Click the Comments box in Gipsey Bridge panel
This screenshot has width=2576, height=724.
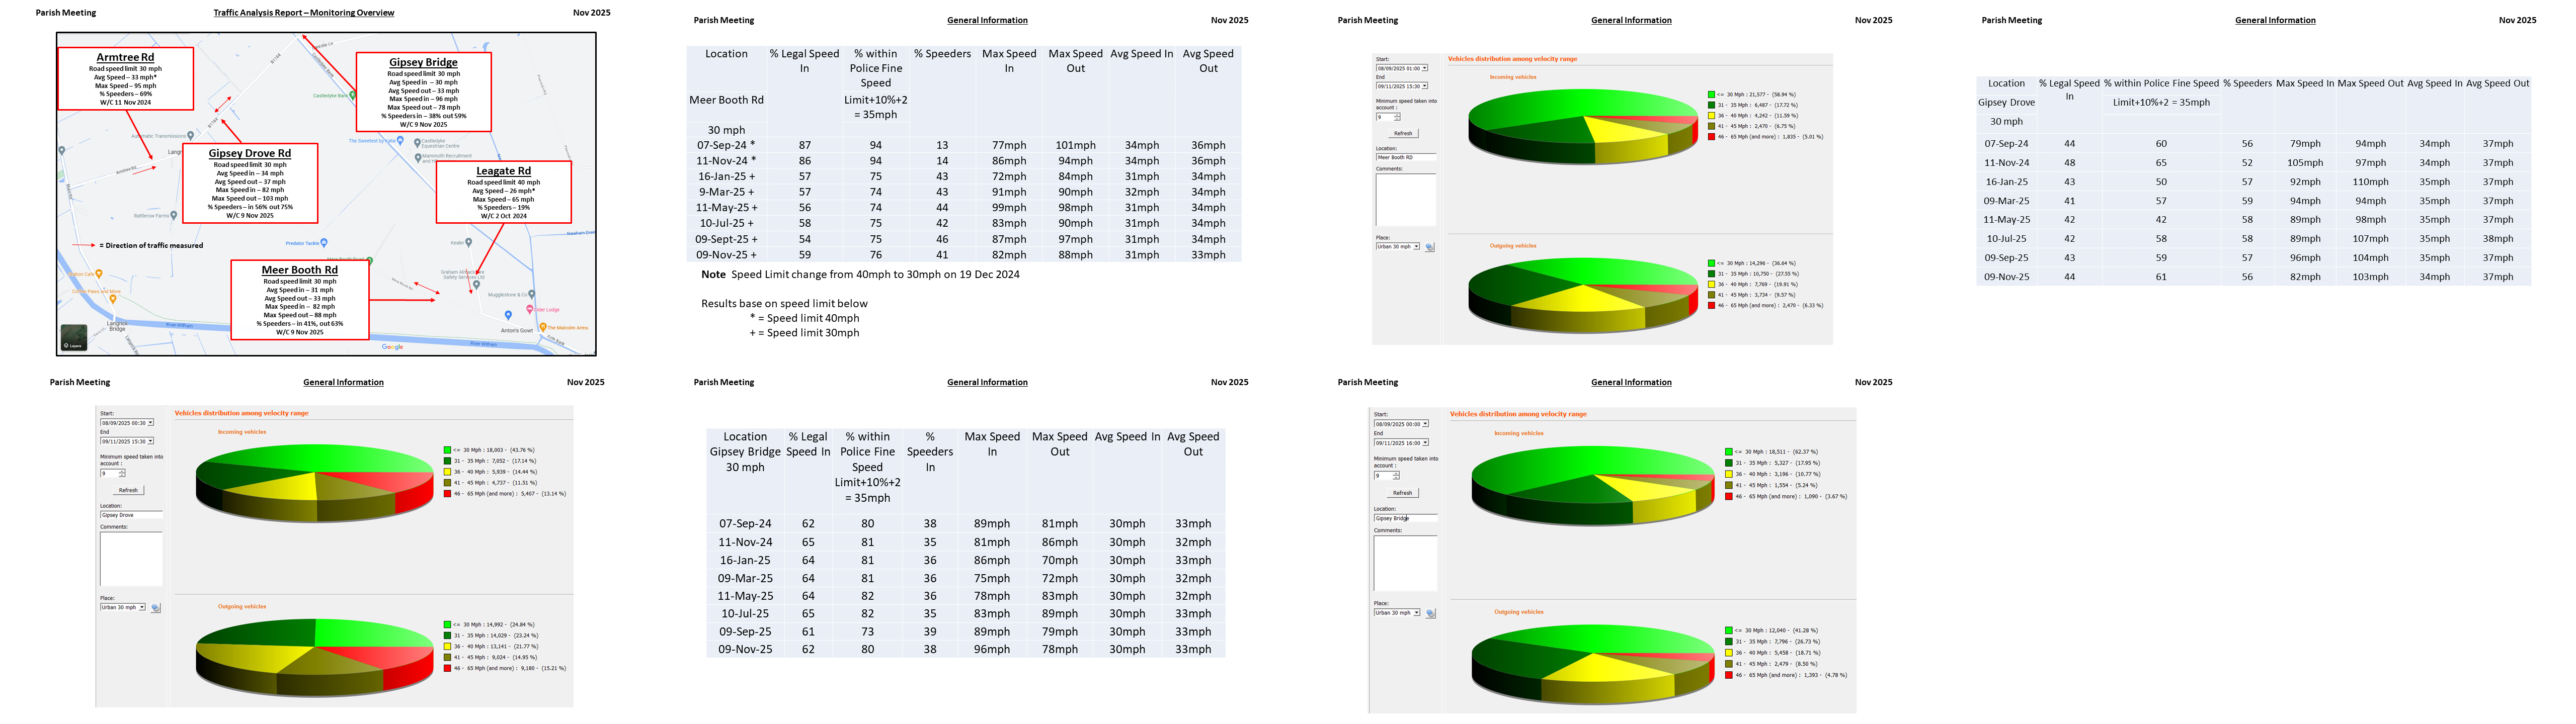click(1405, 563)
